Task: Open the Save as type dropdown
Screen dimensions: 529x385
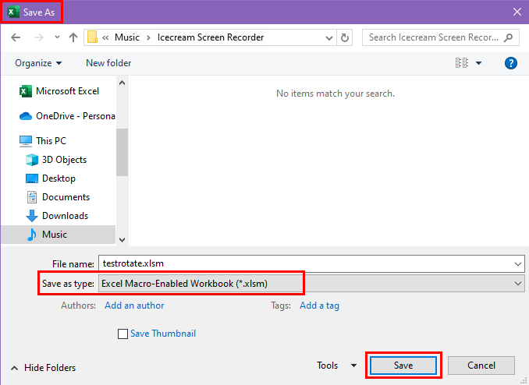Action: (x=311, y=284)
